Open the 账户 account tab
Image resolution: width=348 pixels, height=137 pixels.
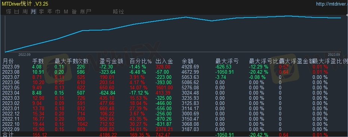click(x=86, y=12)
